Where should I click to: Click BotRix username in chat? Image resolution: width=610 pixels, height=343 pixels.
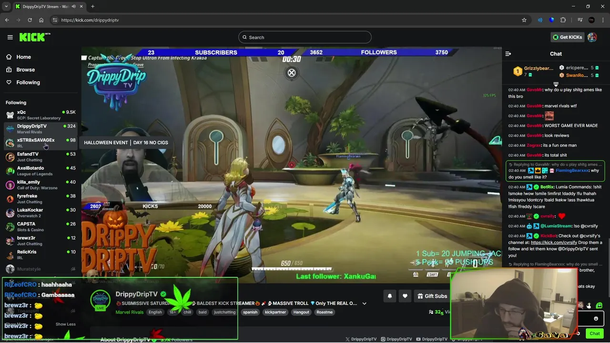coord(547,187)
